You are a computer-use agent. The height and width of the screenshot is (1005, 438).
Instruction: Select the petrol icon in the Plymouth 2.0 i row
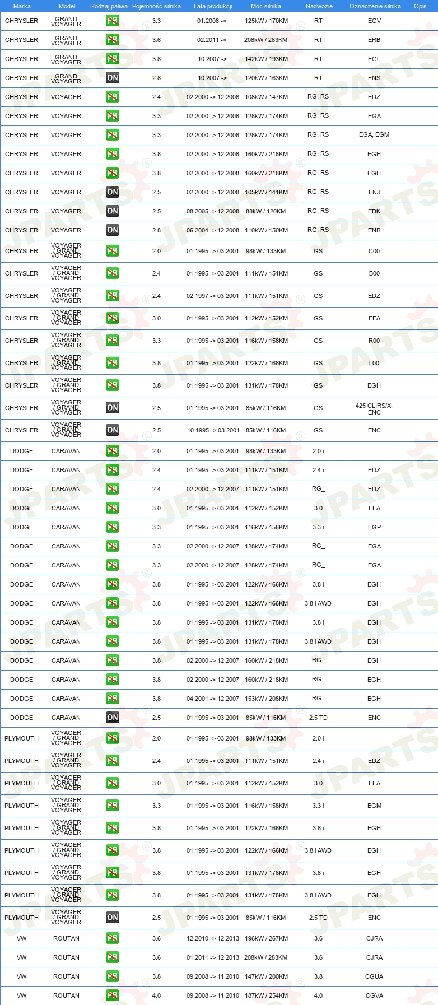pyautogui.click(x=113, y=738)
